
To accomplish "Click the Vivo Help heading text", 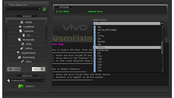I will 58,44.
